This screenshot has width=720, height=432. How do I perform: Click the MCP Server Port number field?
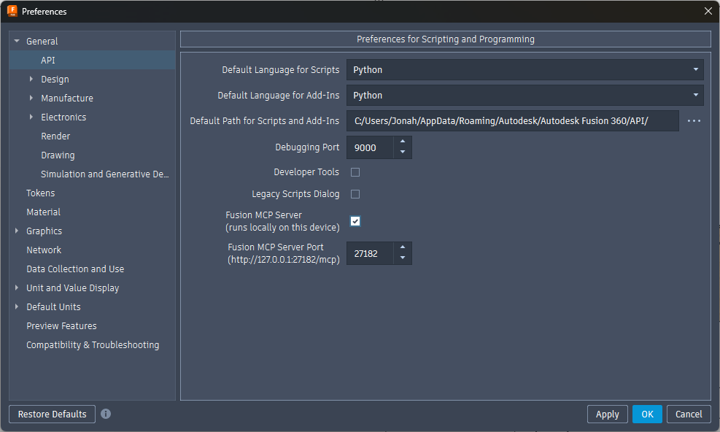pos(370,253)
